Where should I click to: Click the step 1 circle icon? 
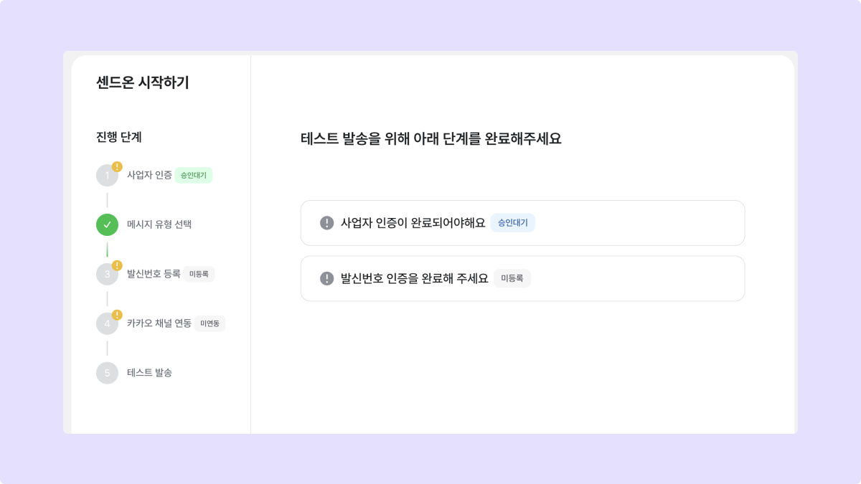pos(106,176)
